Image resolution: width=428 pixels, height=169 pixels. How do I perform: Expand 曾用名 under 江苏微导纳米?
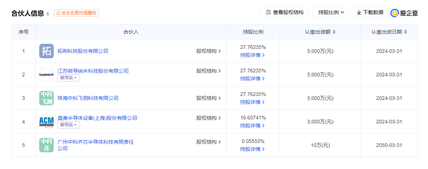(x=69, y=78)
